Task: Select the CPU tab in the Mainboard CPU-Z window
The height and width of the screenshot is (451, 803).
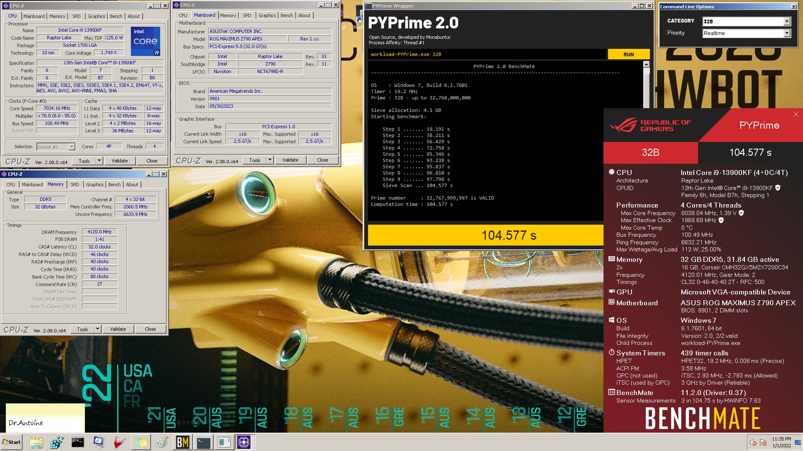Action: (x=183, y=15)
